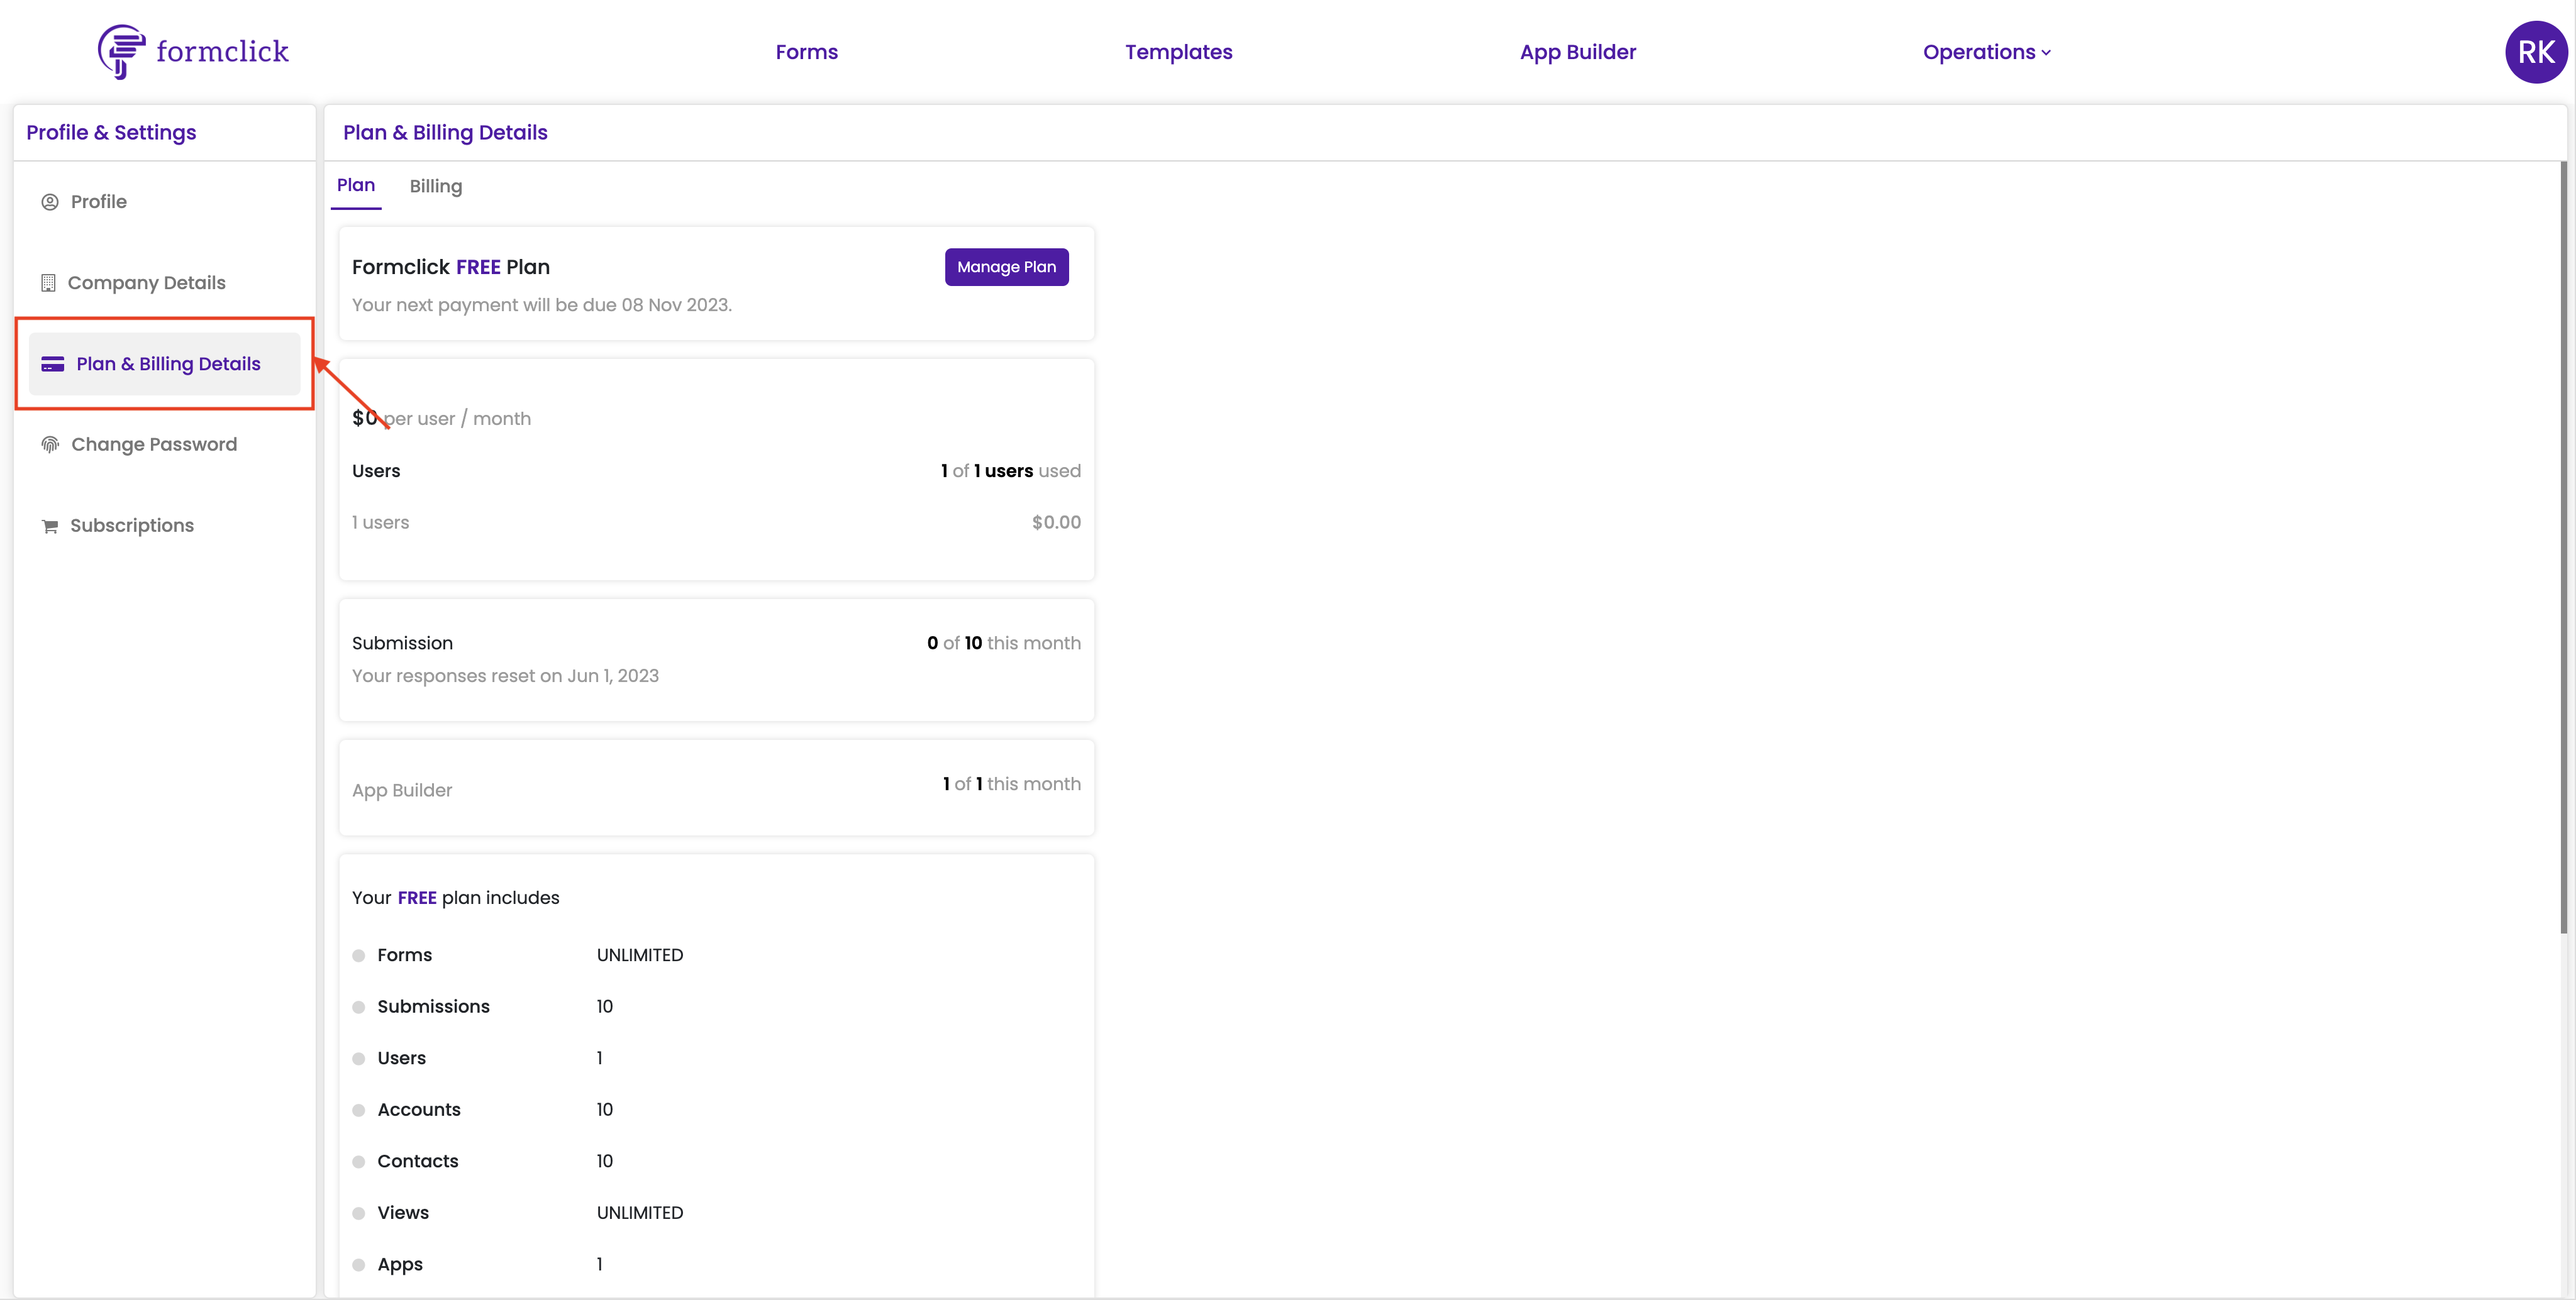Click the 'Formclick FREE Plan' heading
The height and width of the screenshot is (1300, 2576).
pyautogui.click(x=451, y=267)
